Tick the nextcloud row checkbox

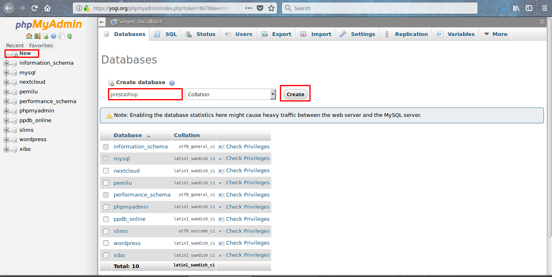coord(106,171)
